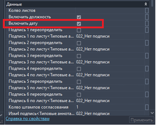Viewport: 156px width, 125px height.
Task: Open Справка по свойствам help link
Action: [28, 119]
